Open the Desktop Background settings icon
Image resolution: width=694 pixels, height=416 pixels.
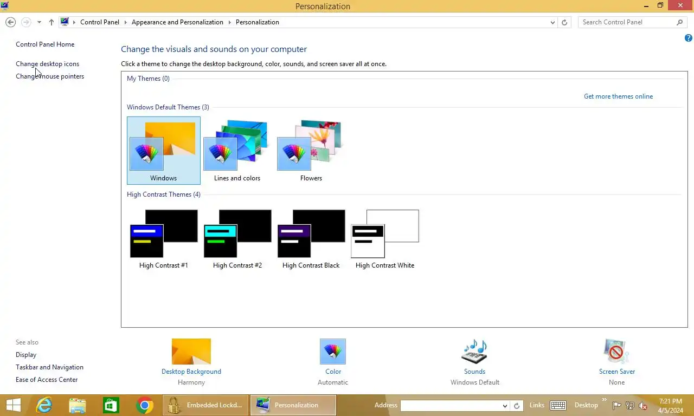191,352
